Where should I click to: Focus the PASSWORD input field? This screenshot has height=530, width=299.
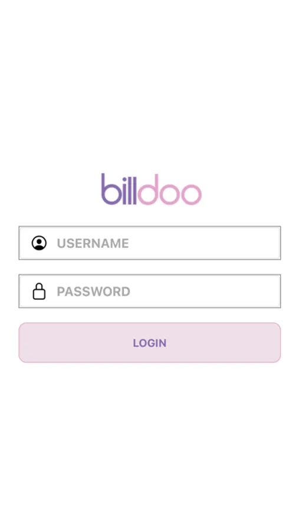pos(150,291)
